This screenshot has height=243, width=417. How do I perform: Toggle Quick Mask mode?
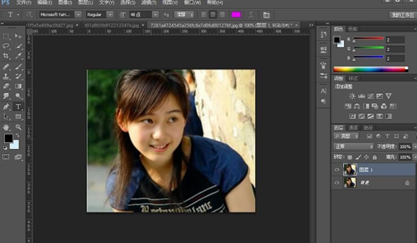click(x=6, y=157)
